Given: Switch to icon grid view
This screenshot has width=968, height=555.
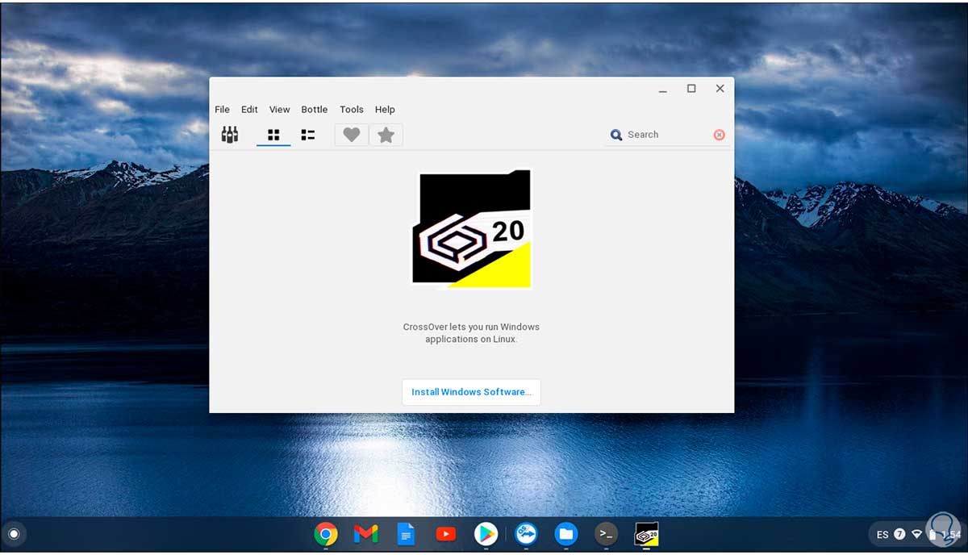Looking at the screenshot, I should (273, 135).
